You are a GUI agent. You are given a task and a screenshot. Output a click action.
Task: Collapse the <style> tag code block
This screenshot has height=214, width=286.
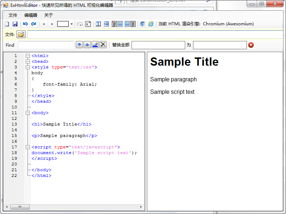28,67
